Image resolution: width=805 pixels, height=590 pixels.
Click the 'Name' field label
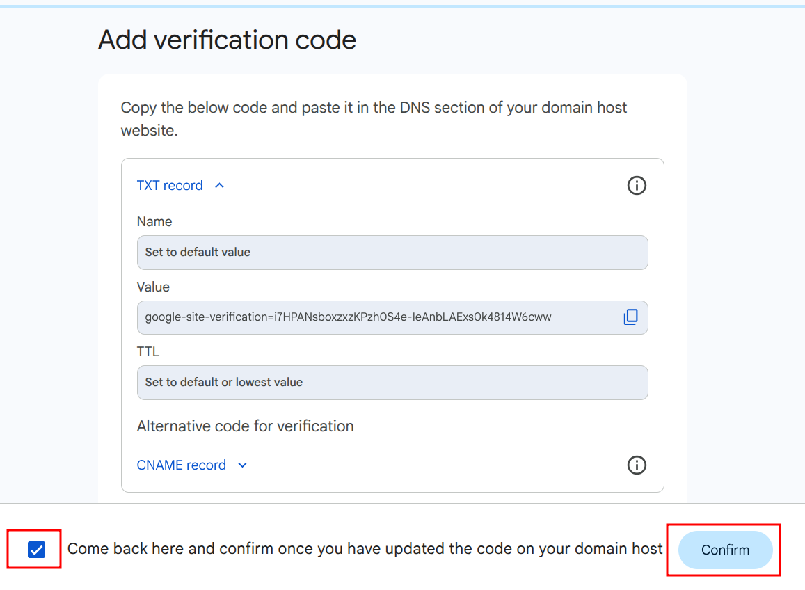pos(154,222)
